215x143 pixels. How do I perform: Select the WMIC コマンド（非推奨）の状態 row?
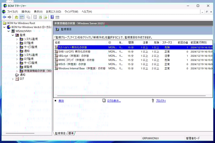pos(134,60)
